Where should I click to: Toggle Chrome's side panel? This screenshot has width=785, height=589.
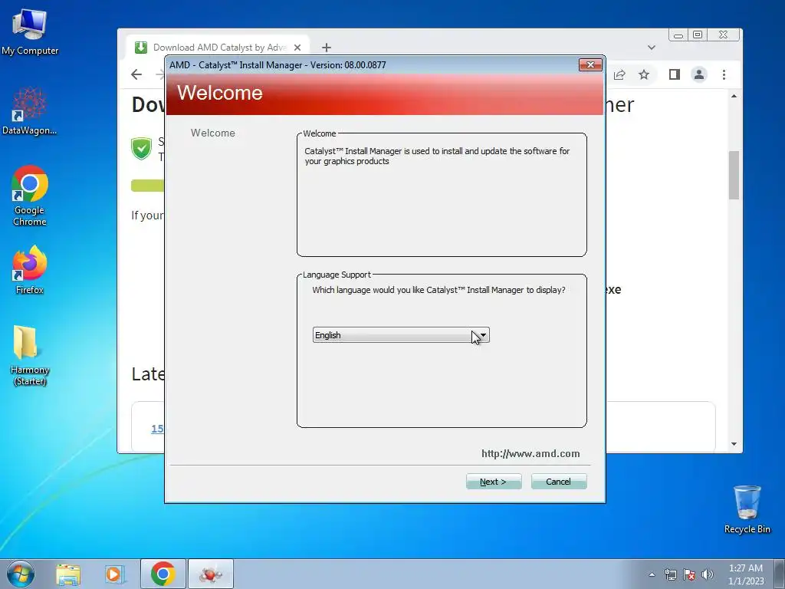pyautogui.click(x=675, y=74)
